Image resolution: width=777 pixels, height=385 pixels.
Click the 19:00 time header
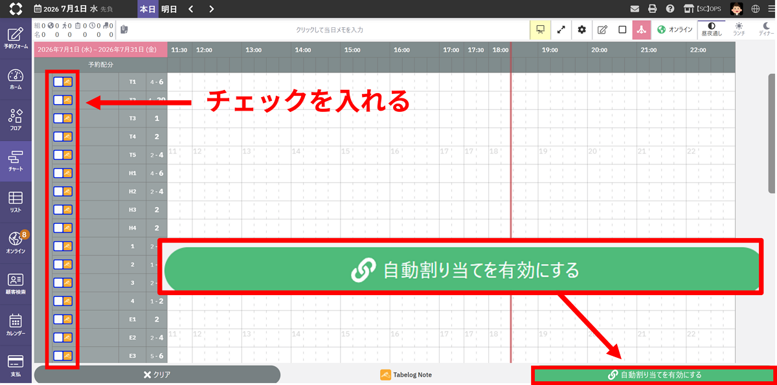[x=550, y=50]
